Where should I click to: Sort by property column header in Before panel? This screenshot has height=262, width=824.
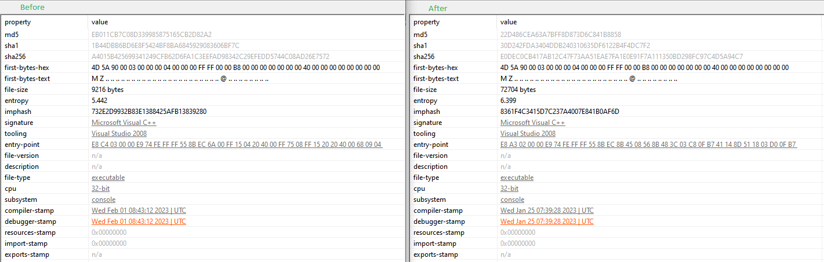18,22
